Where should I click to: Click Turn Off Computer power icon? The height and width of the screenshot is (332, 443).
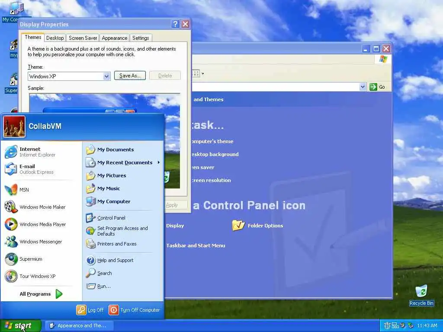(x=114, y=310)
